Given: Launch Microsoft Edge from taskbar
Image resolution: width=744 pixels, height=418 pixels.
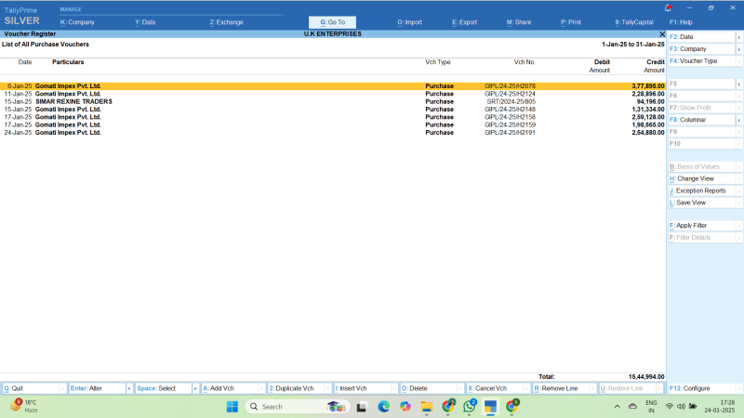Looking at the screenshot, I should coord(383,407).
